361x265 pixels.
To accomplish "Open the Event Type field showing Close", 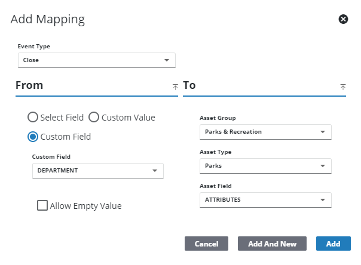I will pyautogui.click(x=90, y=60).
